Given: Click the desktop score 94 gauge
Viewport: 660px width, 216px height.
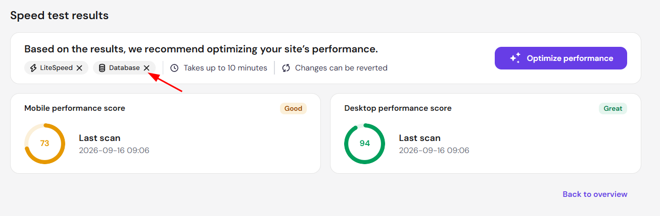Looking at the screenshot, I should click(x=364, y=143).
